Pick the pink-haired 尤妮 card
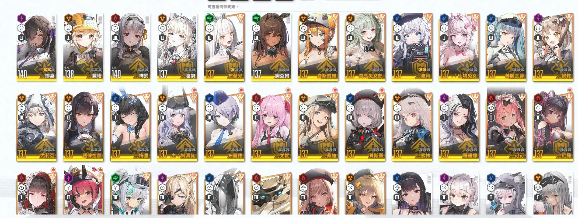 click(x=271, y=125)
